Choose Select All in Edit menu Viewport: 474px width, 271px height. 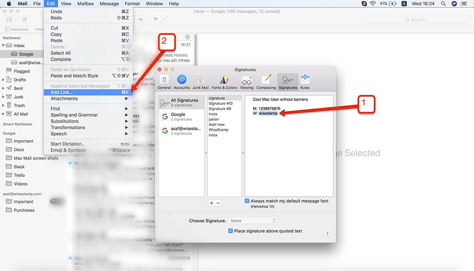coord(88,53)
